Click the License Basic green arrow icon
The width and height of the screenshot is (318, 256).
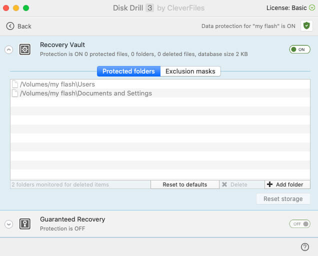[x=311, y=7]
